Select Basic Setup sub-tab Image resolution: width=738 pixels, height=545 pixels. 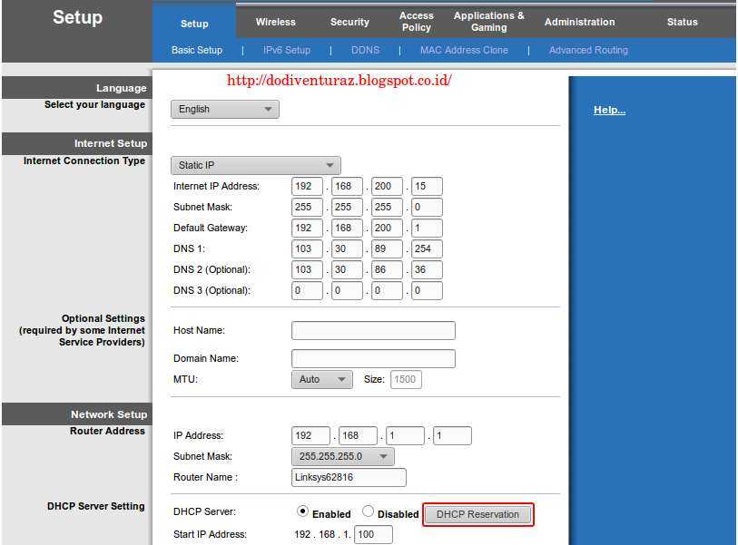point(197,50)
